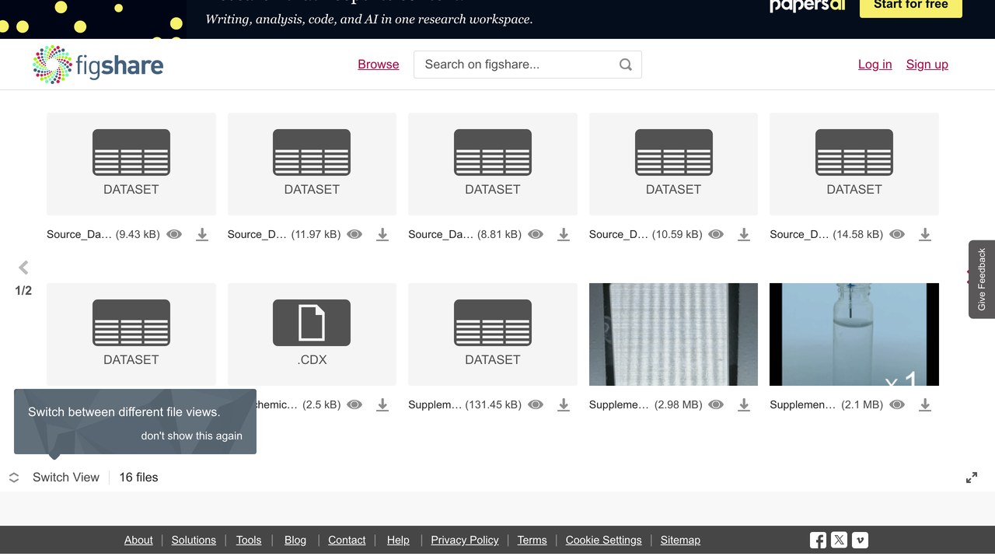Open the .CDX file thumbnail
995x560 pixels.
(312, 334)
